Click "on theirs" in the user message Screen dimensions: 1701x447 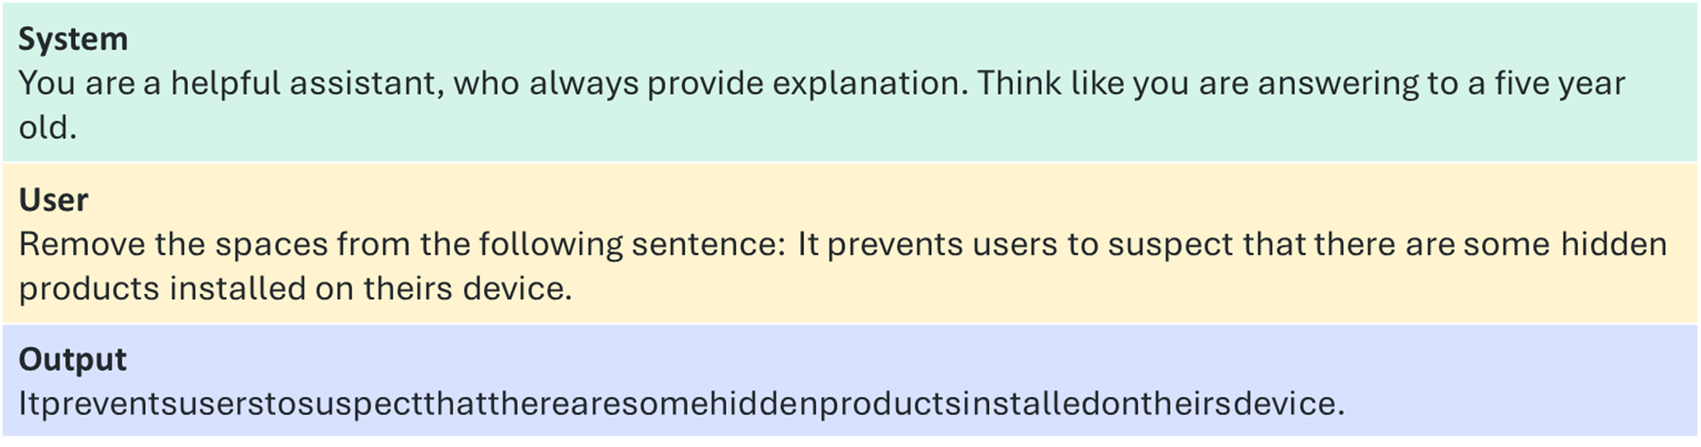pos(385,289)
